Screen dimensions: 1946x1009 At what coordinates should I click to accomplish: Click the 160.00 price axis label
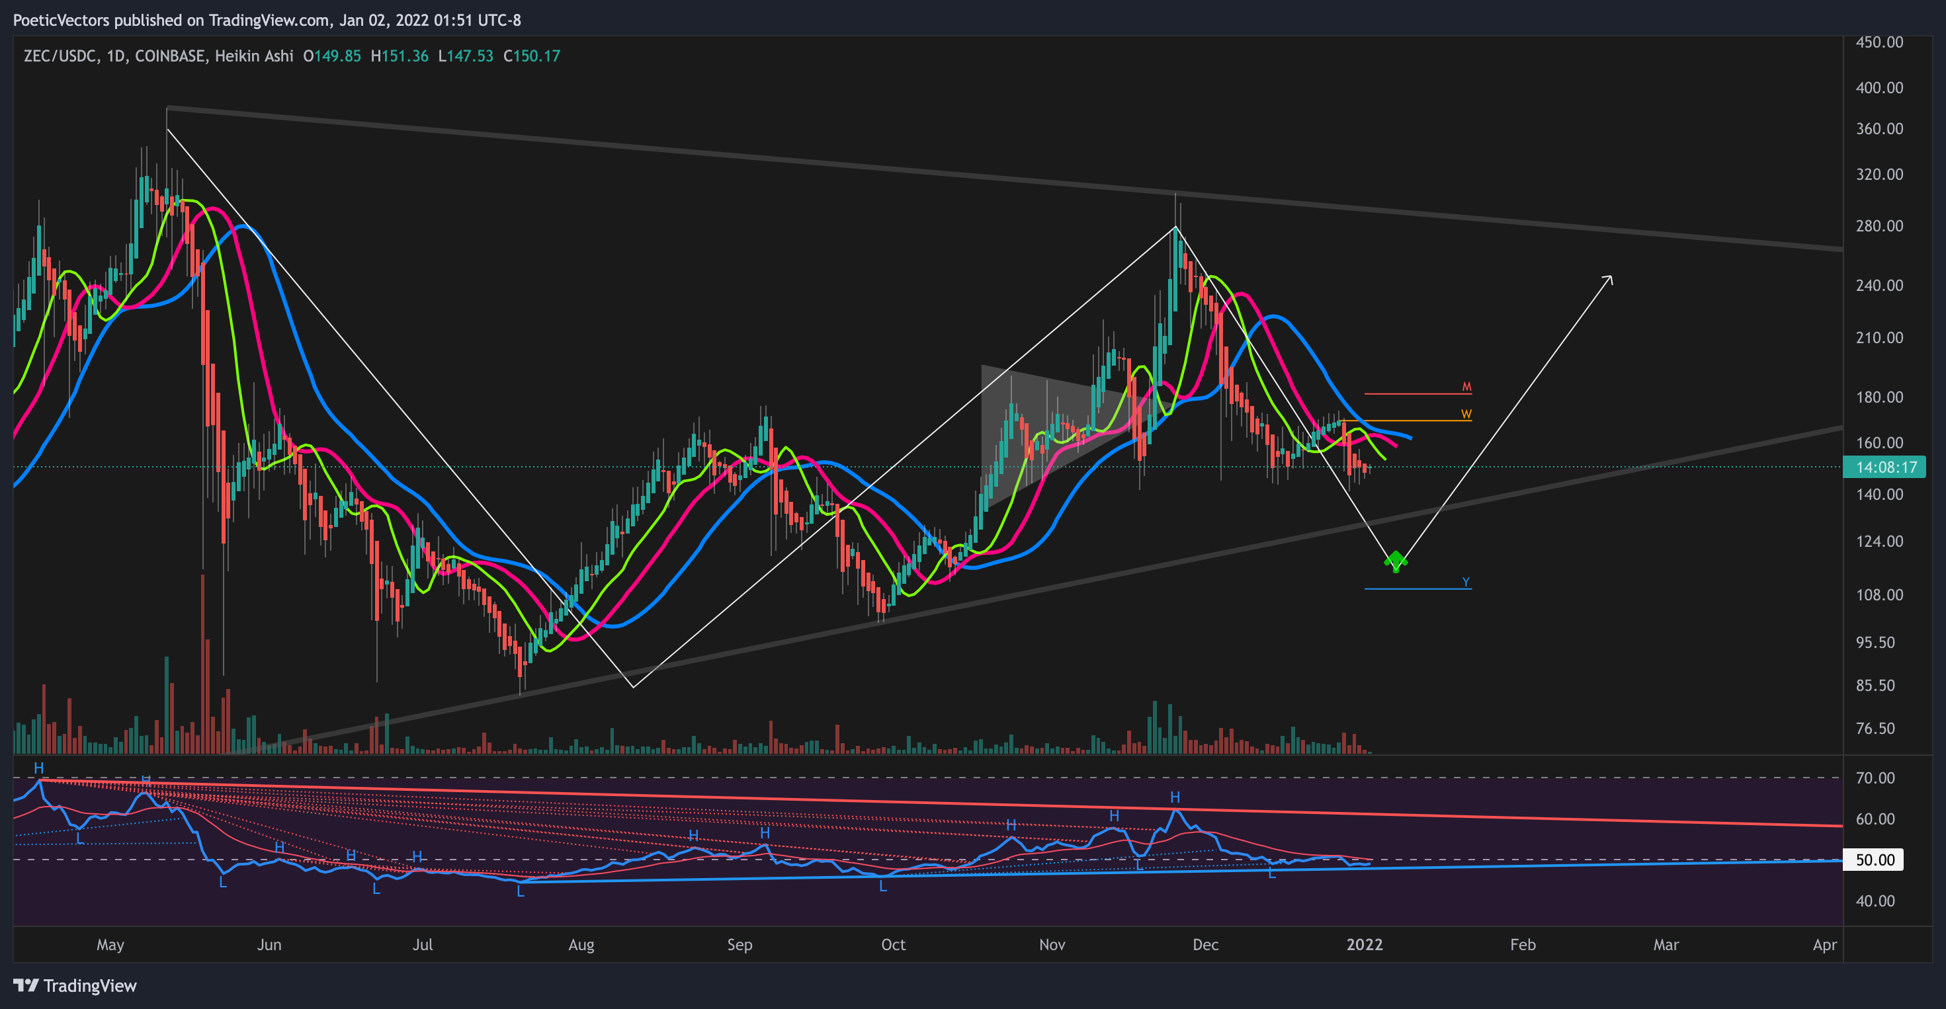click(x=1879, y=442)
